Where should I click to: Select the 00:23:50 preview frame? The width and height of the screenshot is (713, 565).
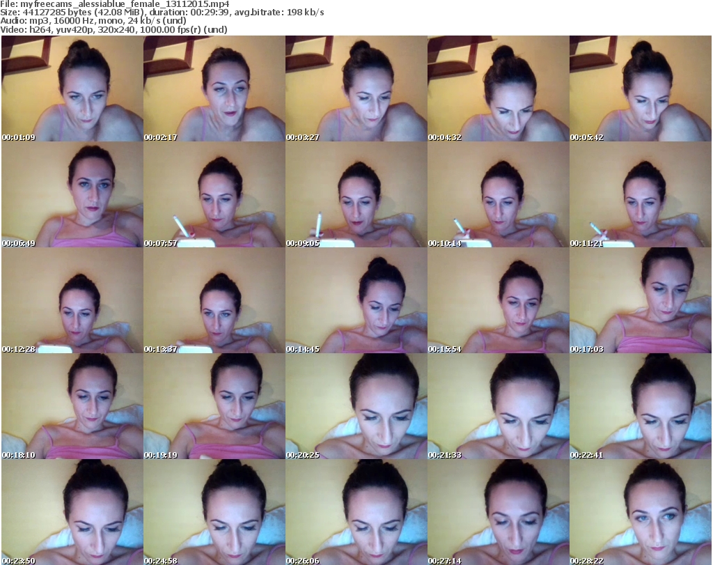point(72,512)
